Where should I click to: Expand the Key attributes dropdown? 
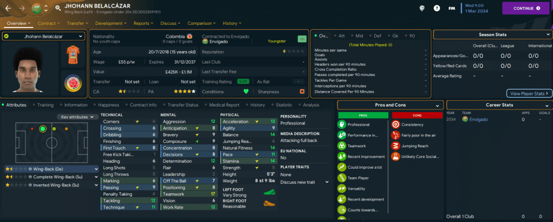pos(78,116)
